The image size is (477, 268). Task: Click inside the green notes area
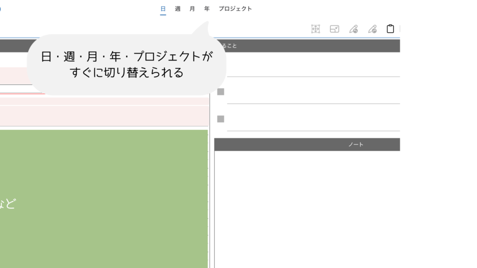click(x=102, y=200)
